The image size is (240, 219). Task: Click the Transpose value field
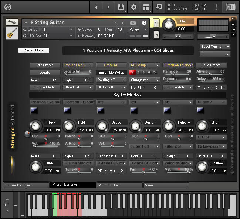click(x=111, y=156)
